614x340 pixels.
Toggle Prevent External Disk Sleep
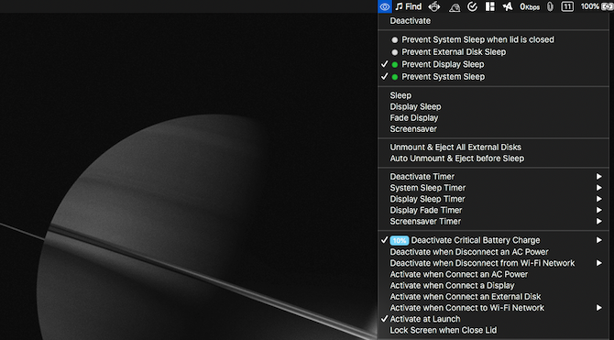[x=493, y=51]
